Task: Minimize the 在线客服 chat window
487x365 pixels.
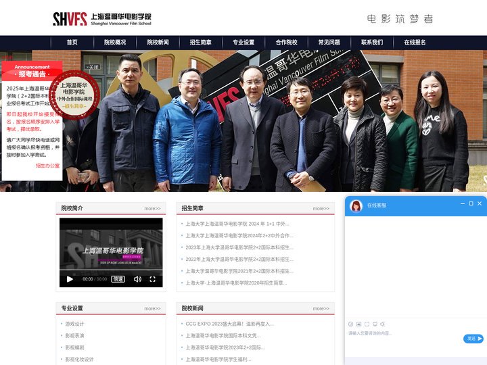Action: coord(463,203)
